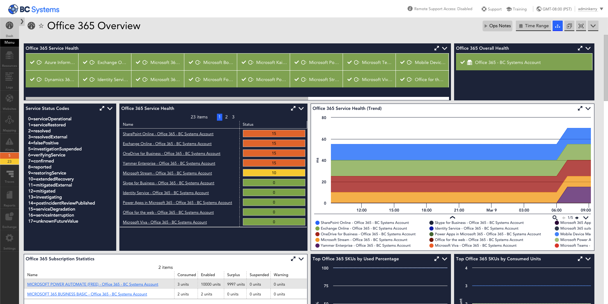Open dashboard options dropdown chevron
Image resolution: width=608 pixels, height=304 pixels.
(x=593, y=26)
